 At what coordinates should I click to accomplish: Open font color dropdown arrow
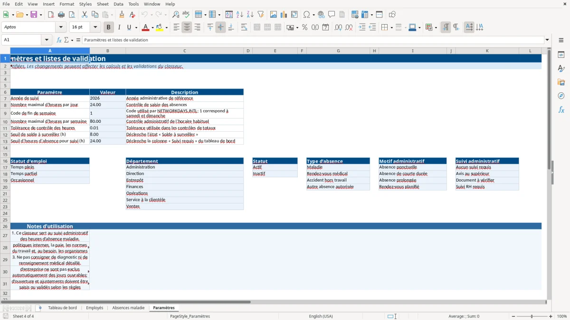(153, 27)
